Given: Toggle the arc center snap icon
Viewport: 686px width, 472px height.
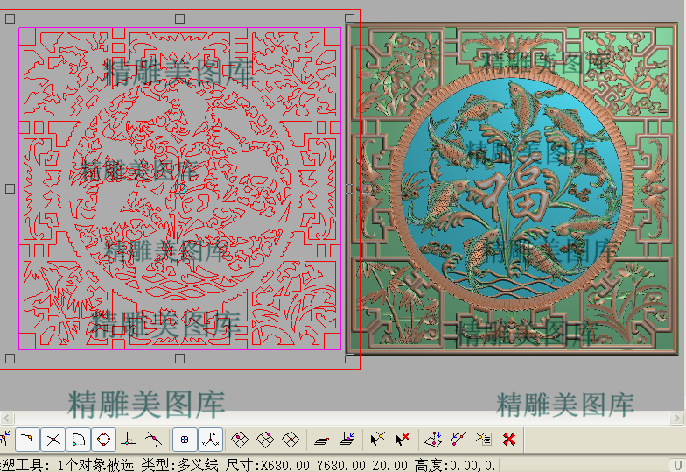Looking at the screenshot, I should click(79, 440).
